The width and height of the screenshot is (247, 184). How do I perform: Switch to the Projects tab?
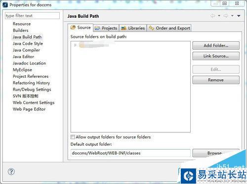106,28
